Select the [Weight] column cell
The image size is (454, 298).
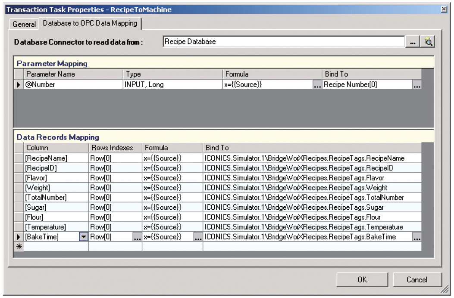[56, 188]
